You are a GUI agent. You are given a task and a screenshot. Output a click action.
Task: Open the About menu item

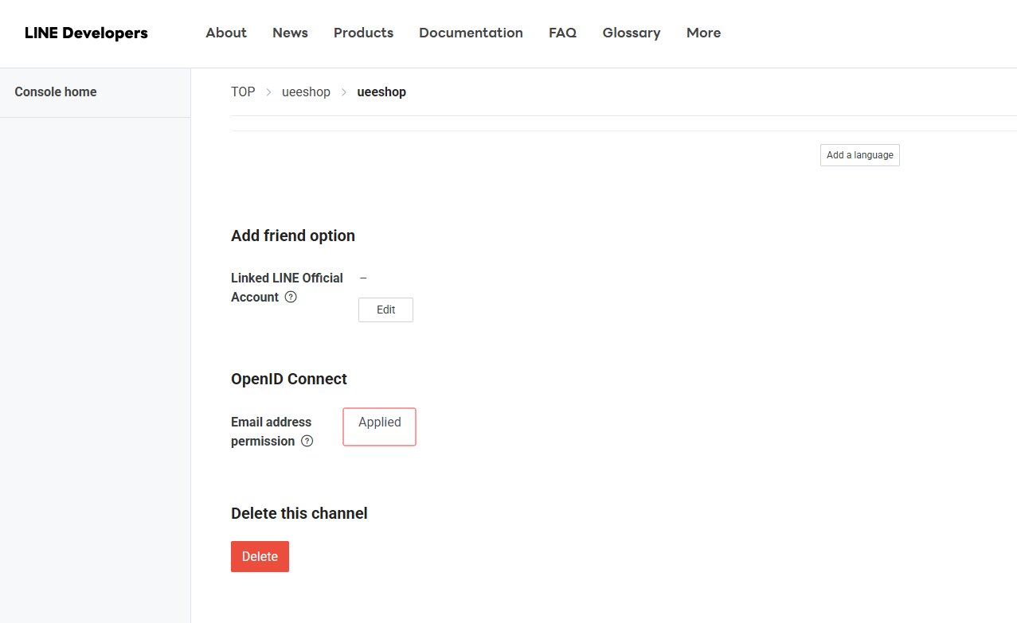(x=226, y=33)
